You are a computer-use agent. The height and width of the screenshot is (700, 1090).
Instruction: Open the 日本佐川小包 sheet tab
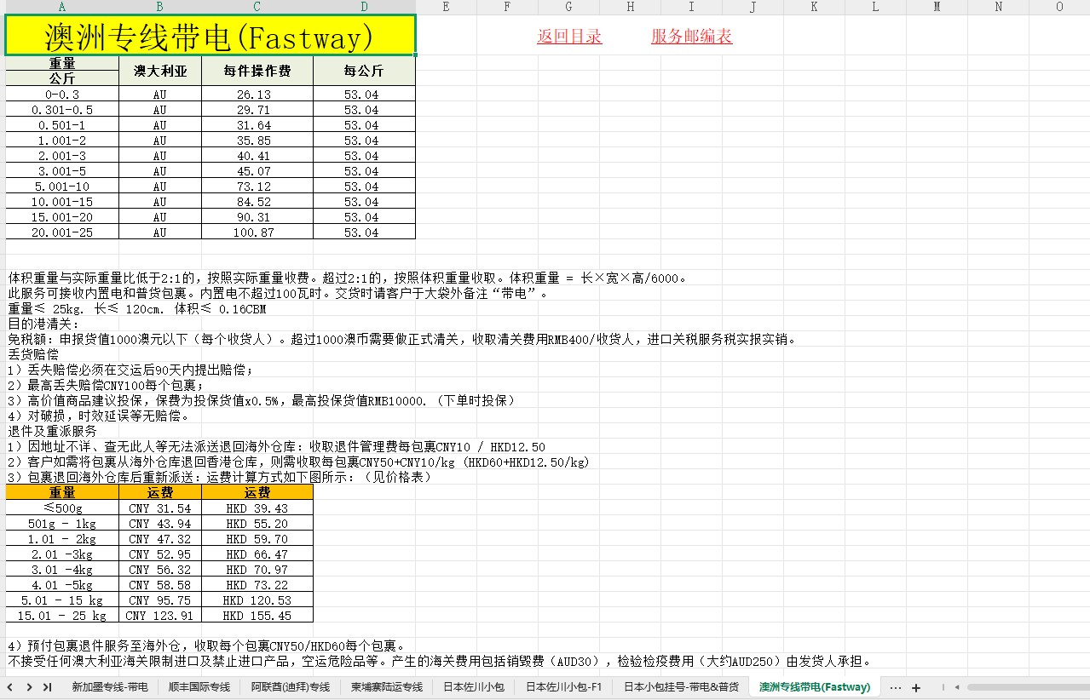tap(474, 687)
